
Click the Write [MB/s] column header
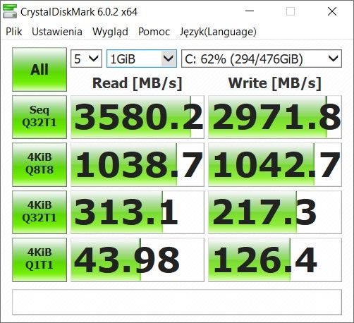point(275,83)
